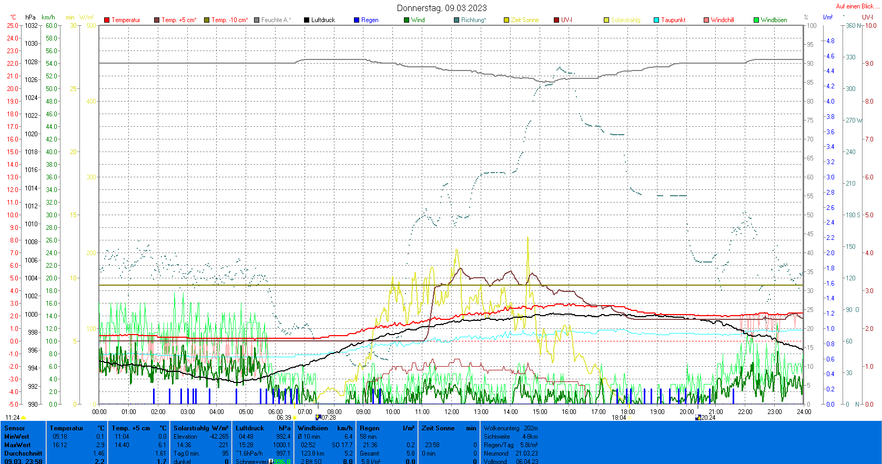This screenshot has width=882, height=464.
Task: Click the Elevation value '-42.265'
Action: 219,437
